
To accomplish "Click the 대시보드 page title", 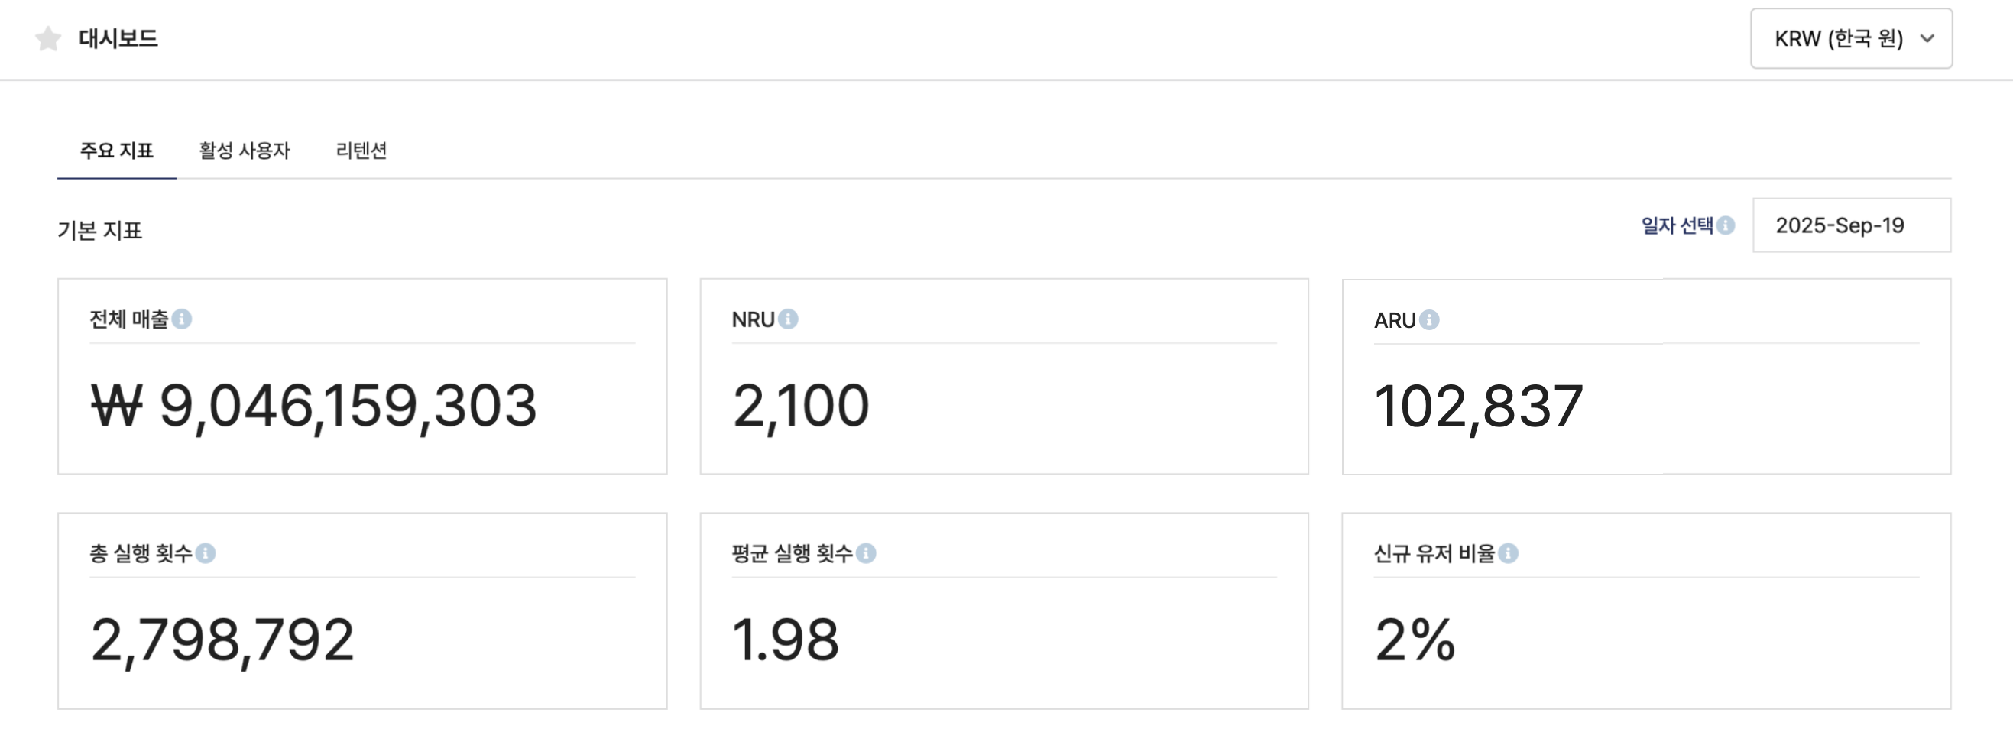I will coord(118,38).
